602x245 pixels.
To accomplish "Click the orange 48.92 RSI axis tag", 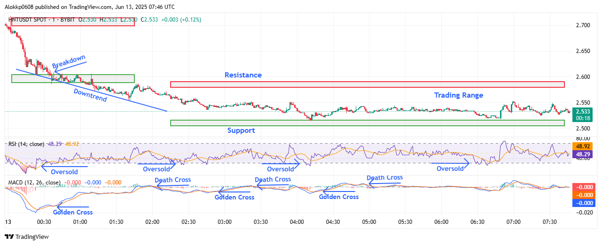I will 582,146.
